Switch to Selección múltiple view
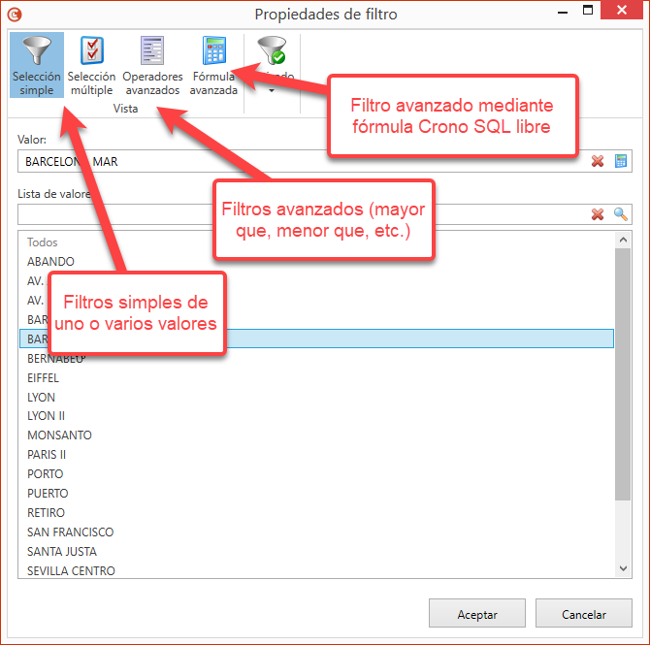 [x=92, y=64]
